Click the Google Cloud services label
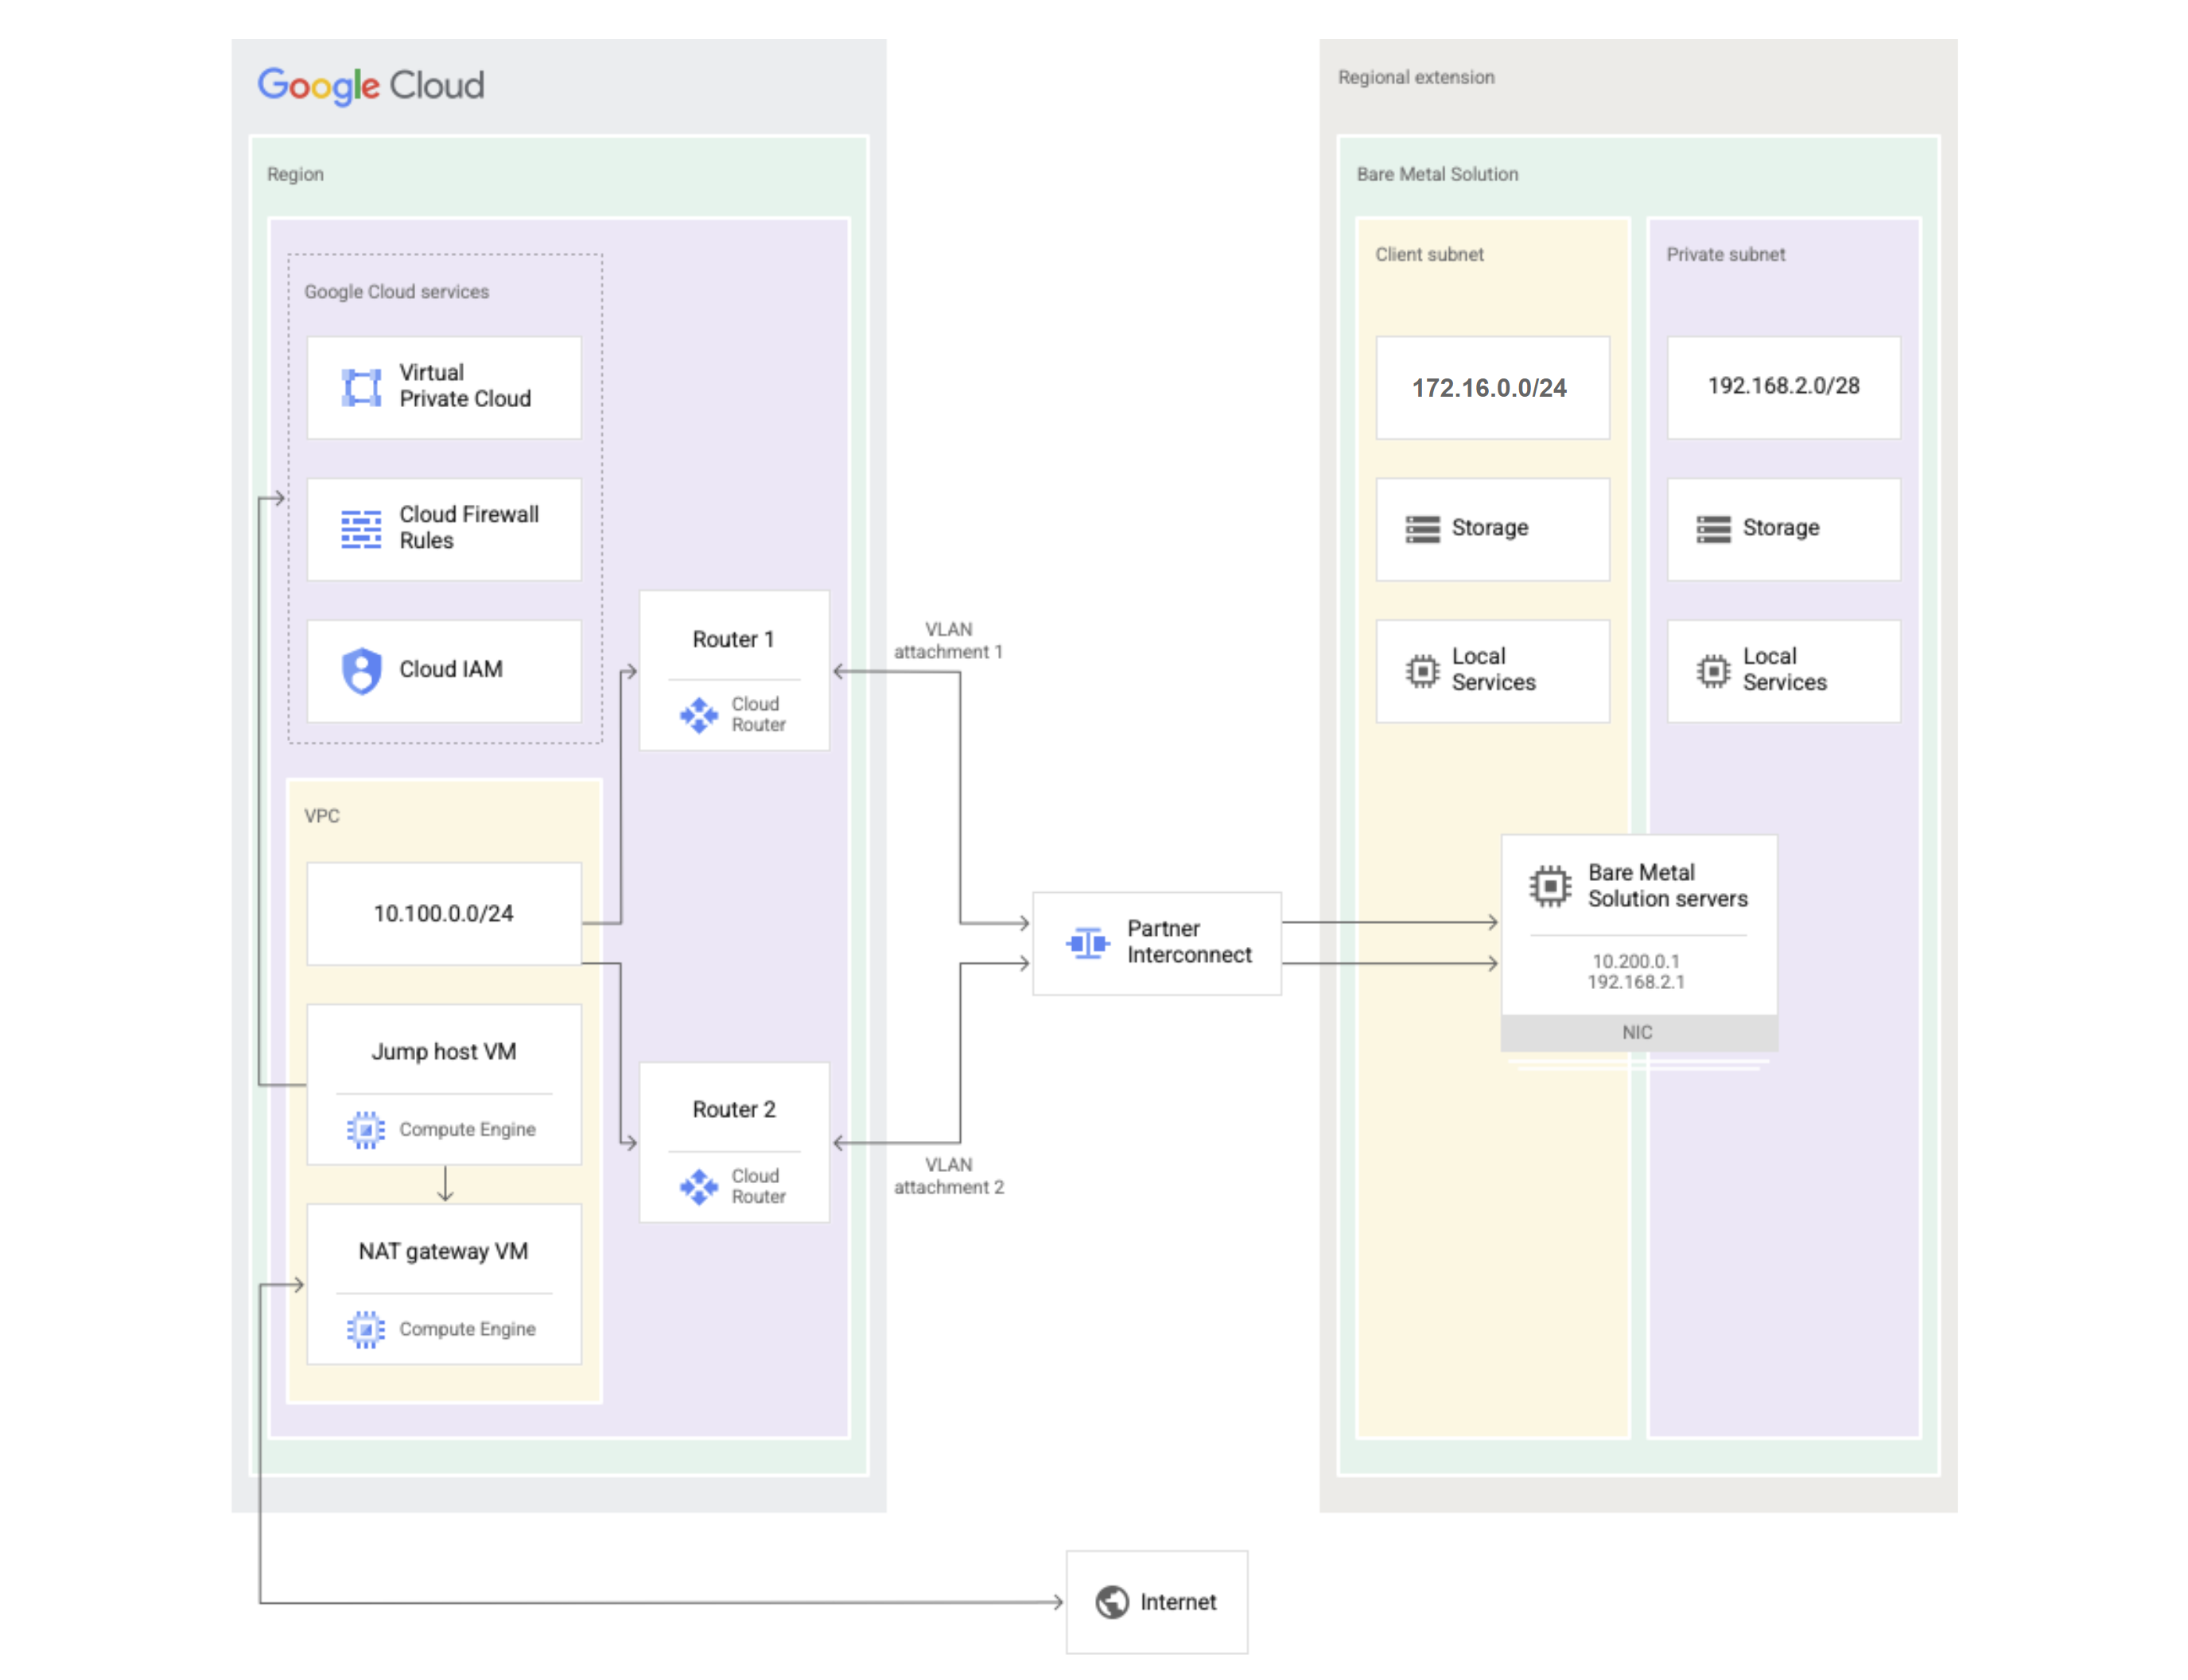 (396, 292)
